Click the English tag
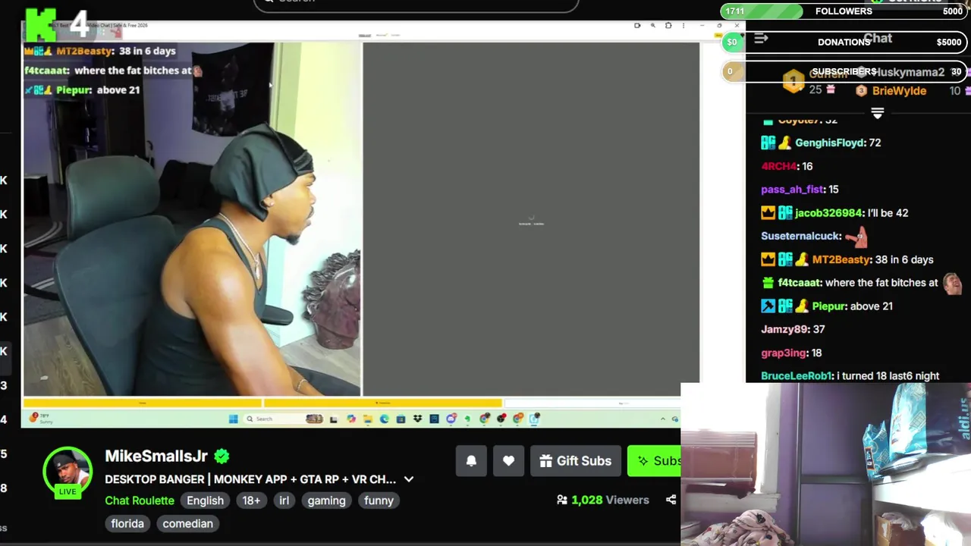This screenshot has height=546, width=971. (x=205, y=500)
